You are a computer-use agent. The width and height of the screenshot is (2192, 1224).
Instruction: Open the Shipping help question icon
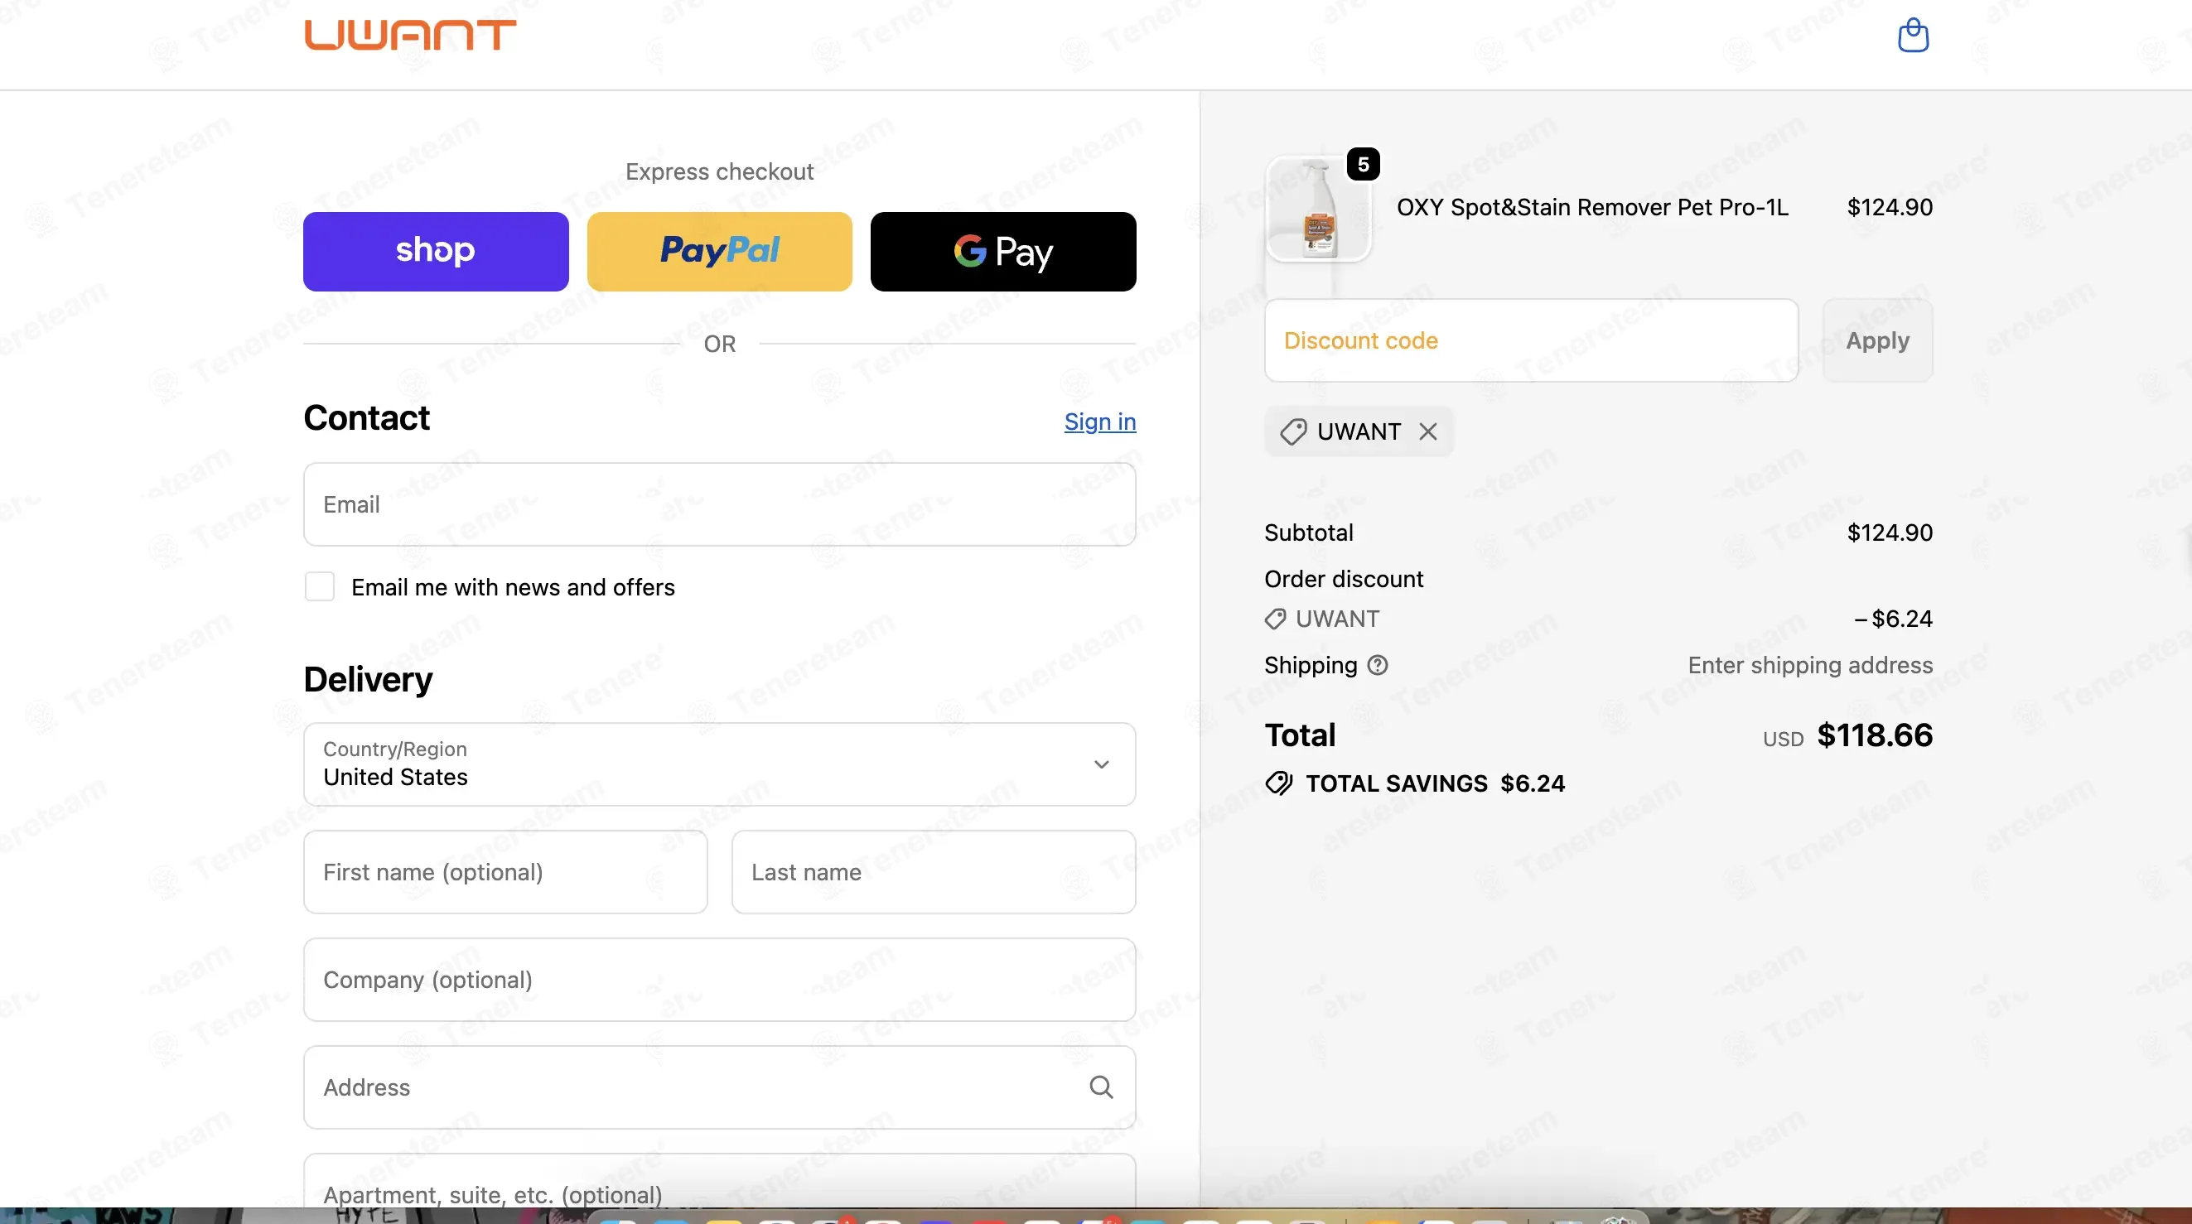point(1378,665)
